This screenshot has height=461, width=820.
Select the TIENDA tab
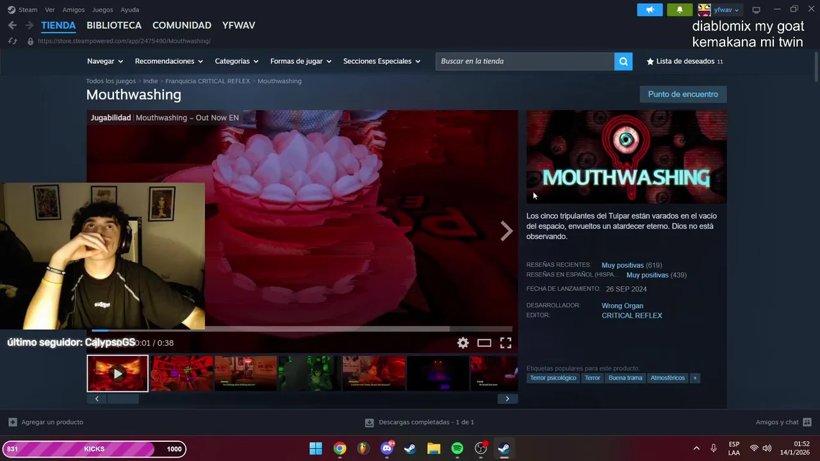click(x=58, y=26)
